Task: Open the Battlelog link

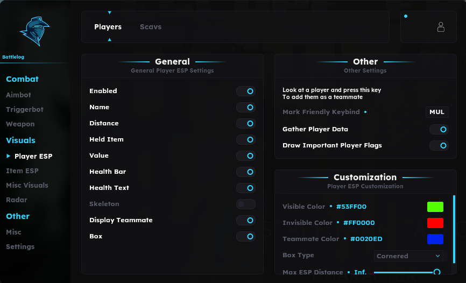Action: 13,57
